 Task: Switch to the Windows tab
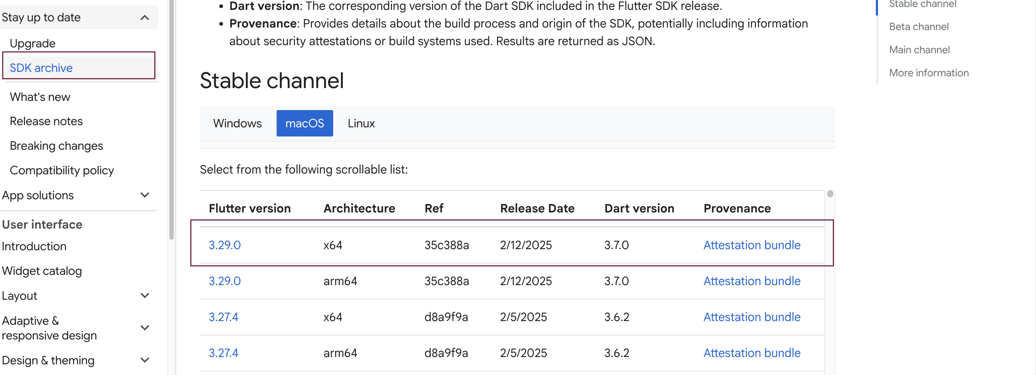[x=237, y=123]
